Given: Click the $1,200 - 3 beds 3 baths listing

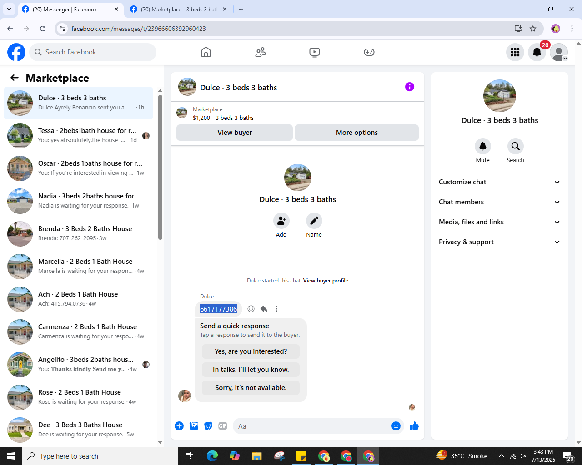Looking at the screenshot, I should 223,118.
